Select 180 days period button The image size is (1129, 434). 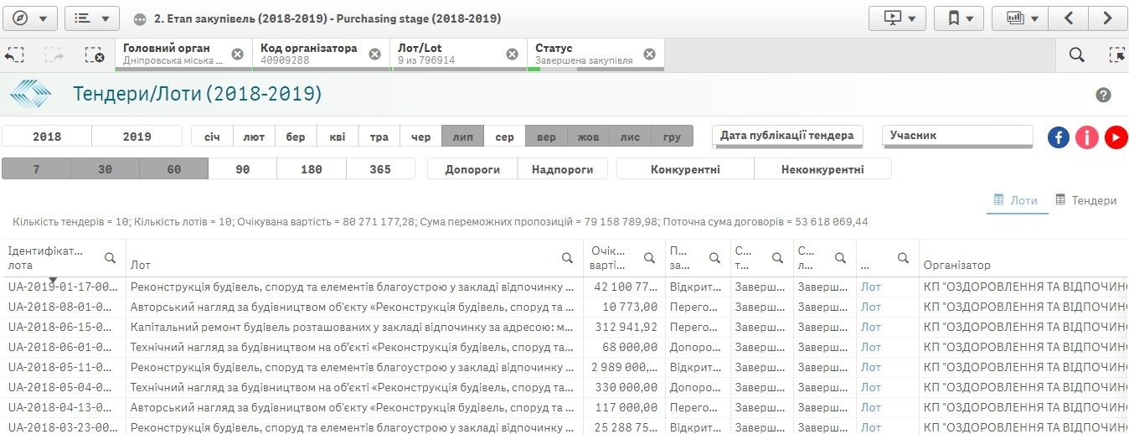tap(312, 169)
